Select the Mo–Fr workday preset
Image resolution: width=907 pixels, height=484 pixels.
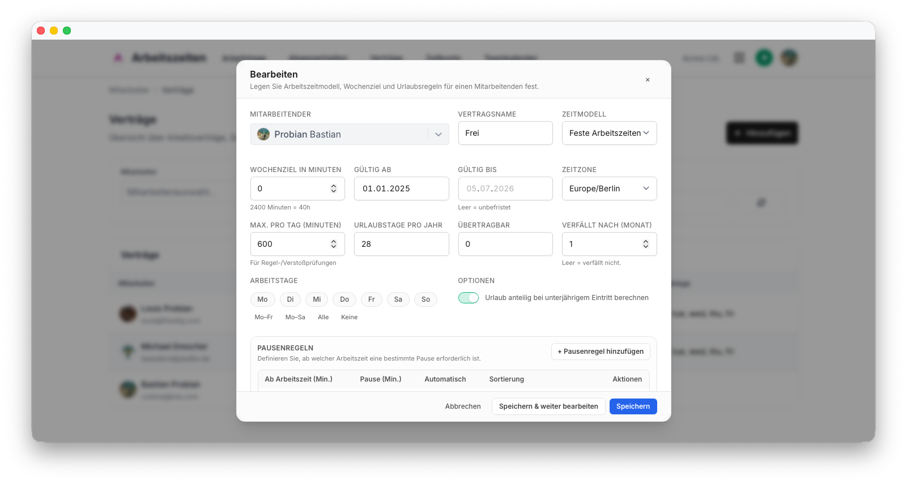[264, 317]
